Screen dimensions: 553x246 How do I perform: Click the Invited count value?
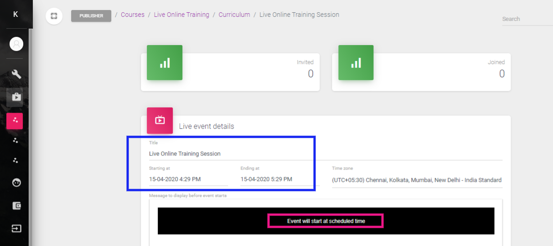(310, 74)
